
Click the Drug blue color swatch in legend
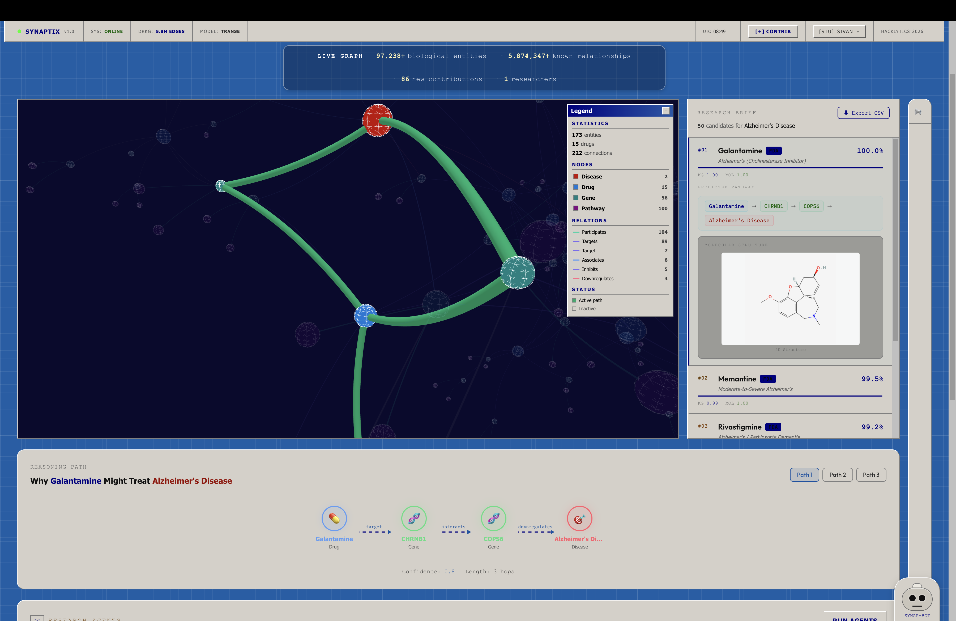(x=576, y=187)
